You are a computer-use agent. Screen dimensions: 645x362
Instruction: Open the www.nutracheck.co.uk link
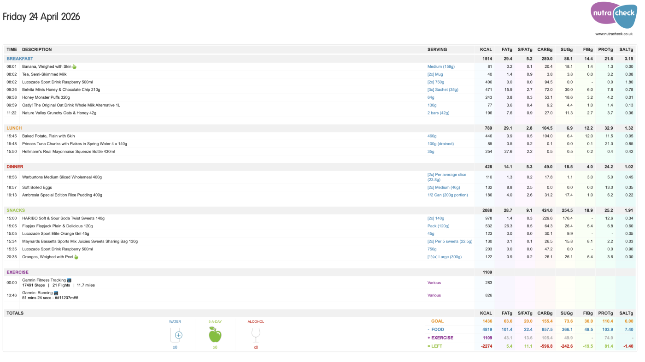tap(614, 34)
